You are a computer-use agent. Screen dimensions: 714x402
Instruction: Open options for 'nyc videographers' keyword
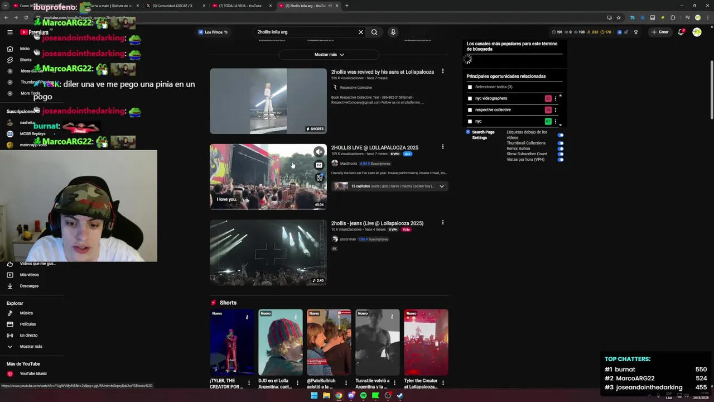tap(556, 98)
